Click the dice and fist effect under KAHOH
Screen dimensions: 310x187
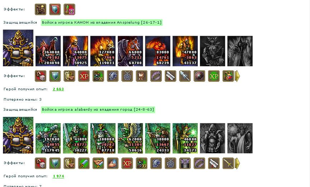coord(41,76)
